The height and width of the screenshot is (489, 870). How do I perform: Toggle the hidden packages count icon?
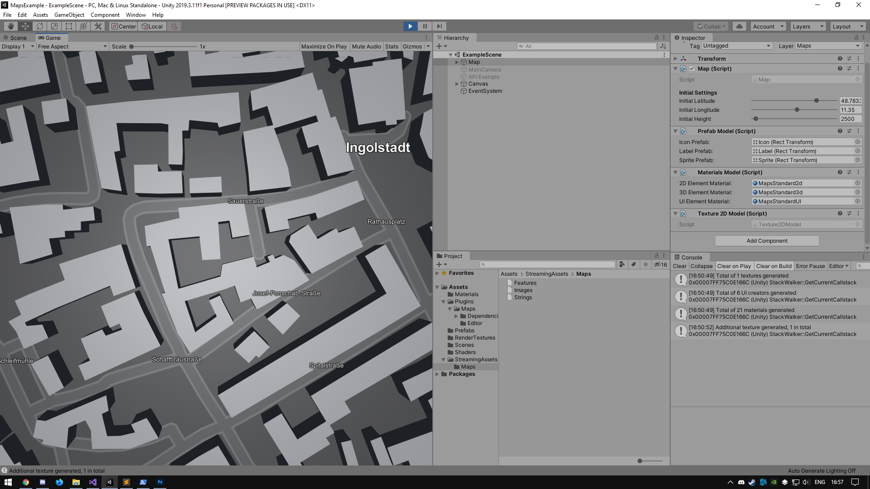point(660,265)
